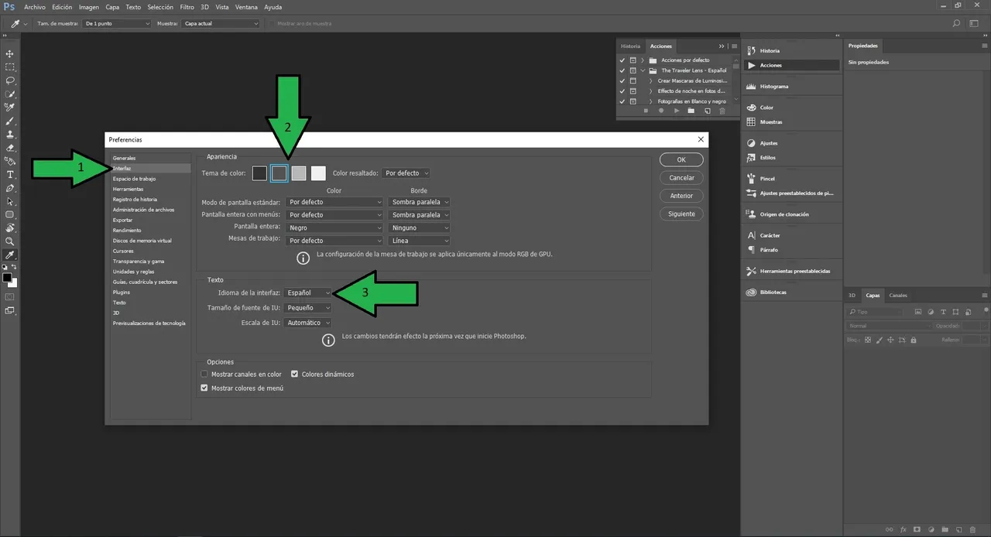Image resolution: width=991 pixels, height=537 pixels.
Task: Toggle checkmark for Fotografías en Blanco y negro
Action: coord(622,101)
